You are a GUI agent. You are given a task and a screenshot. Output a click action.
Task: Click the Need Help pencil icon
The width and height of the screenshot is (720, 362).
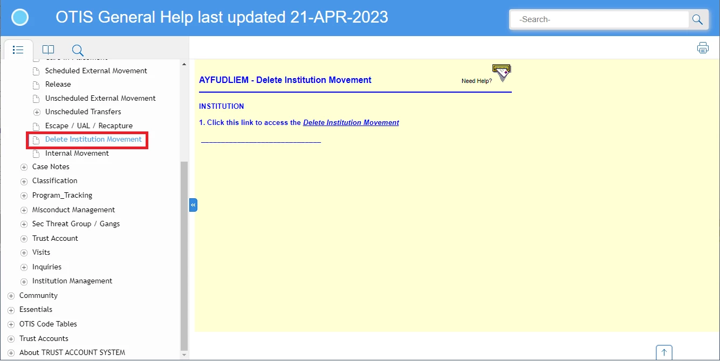(502, 73)
